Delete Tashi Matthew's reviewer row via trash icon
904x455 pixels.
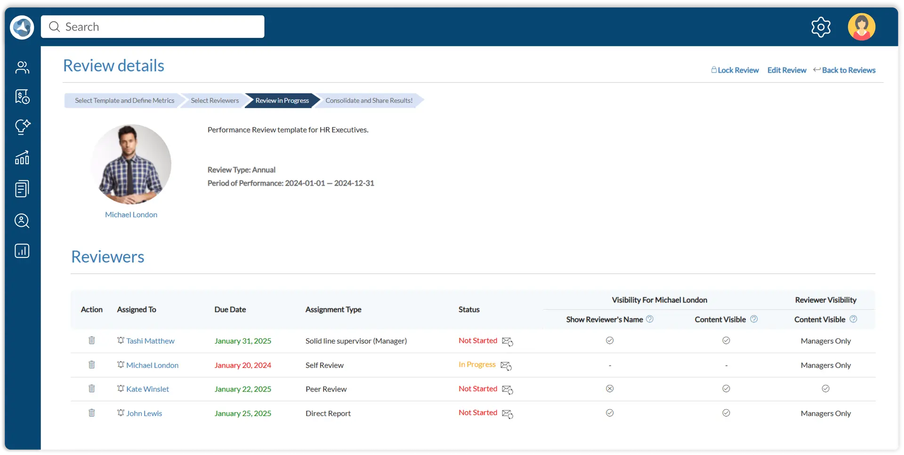(92, 340)
